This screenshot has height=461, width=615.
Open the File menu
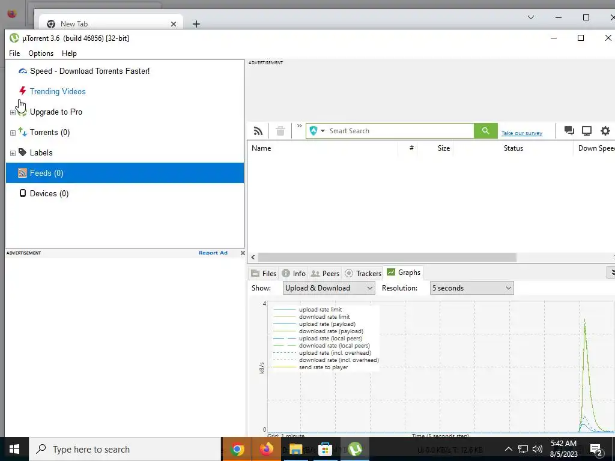tap(14, 53)
